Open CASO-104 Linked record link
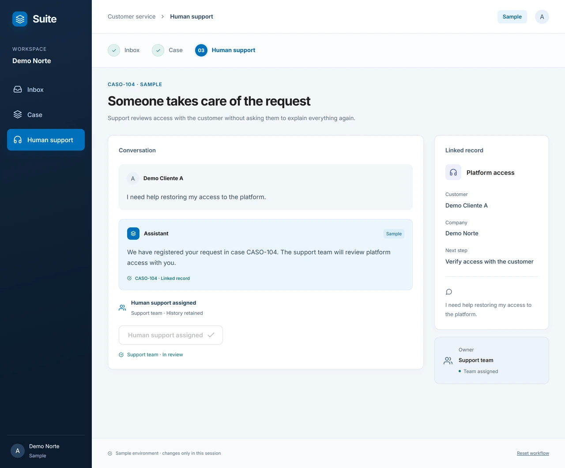 pyautogui.click(x=162, y=279)
